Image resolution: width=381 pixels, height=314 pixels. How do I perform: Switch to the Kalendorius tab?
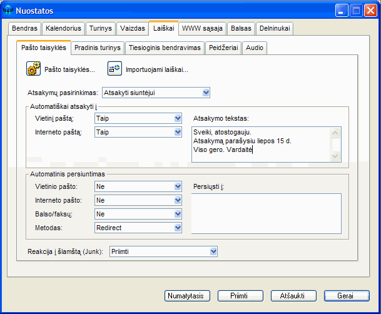[63, 28]
